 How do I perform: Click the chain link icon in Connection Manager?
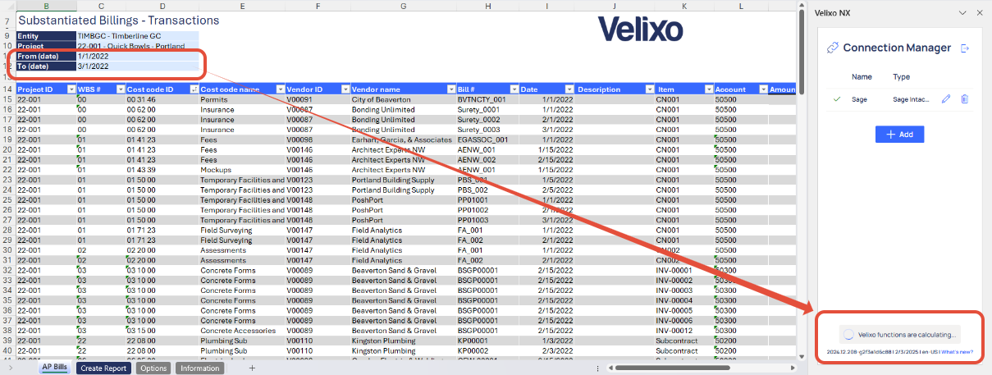click(832, 48)
